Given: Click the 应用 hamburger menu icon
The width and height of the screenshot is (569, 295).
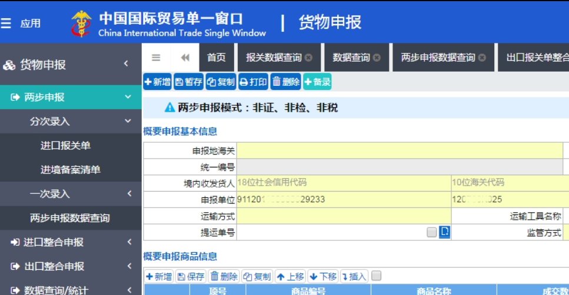Looking at the screenshot, I should [x=6, y=24].
